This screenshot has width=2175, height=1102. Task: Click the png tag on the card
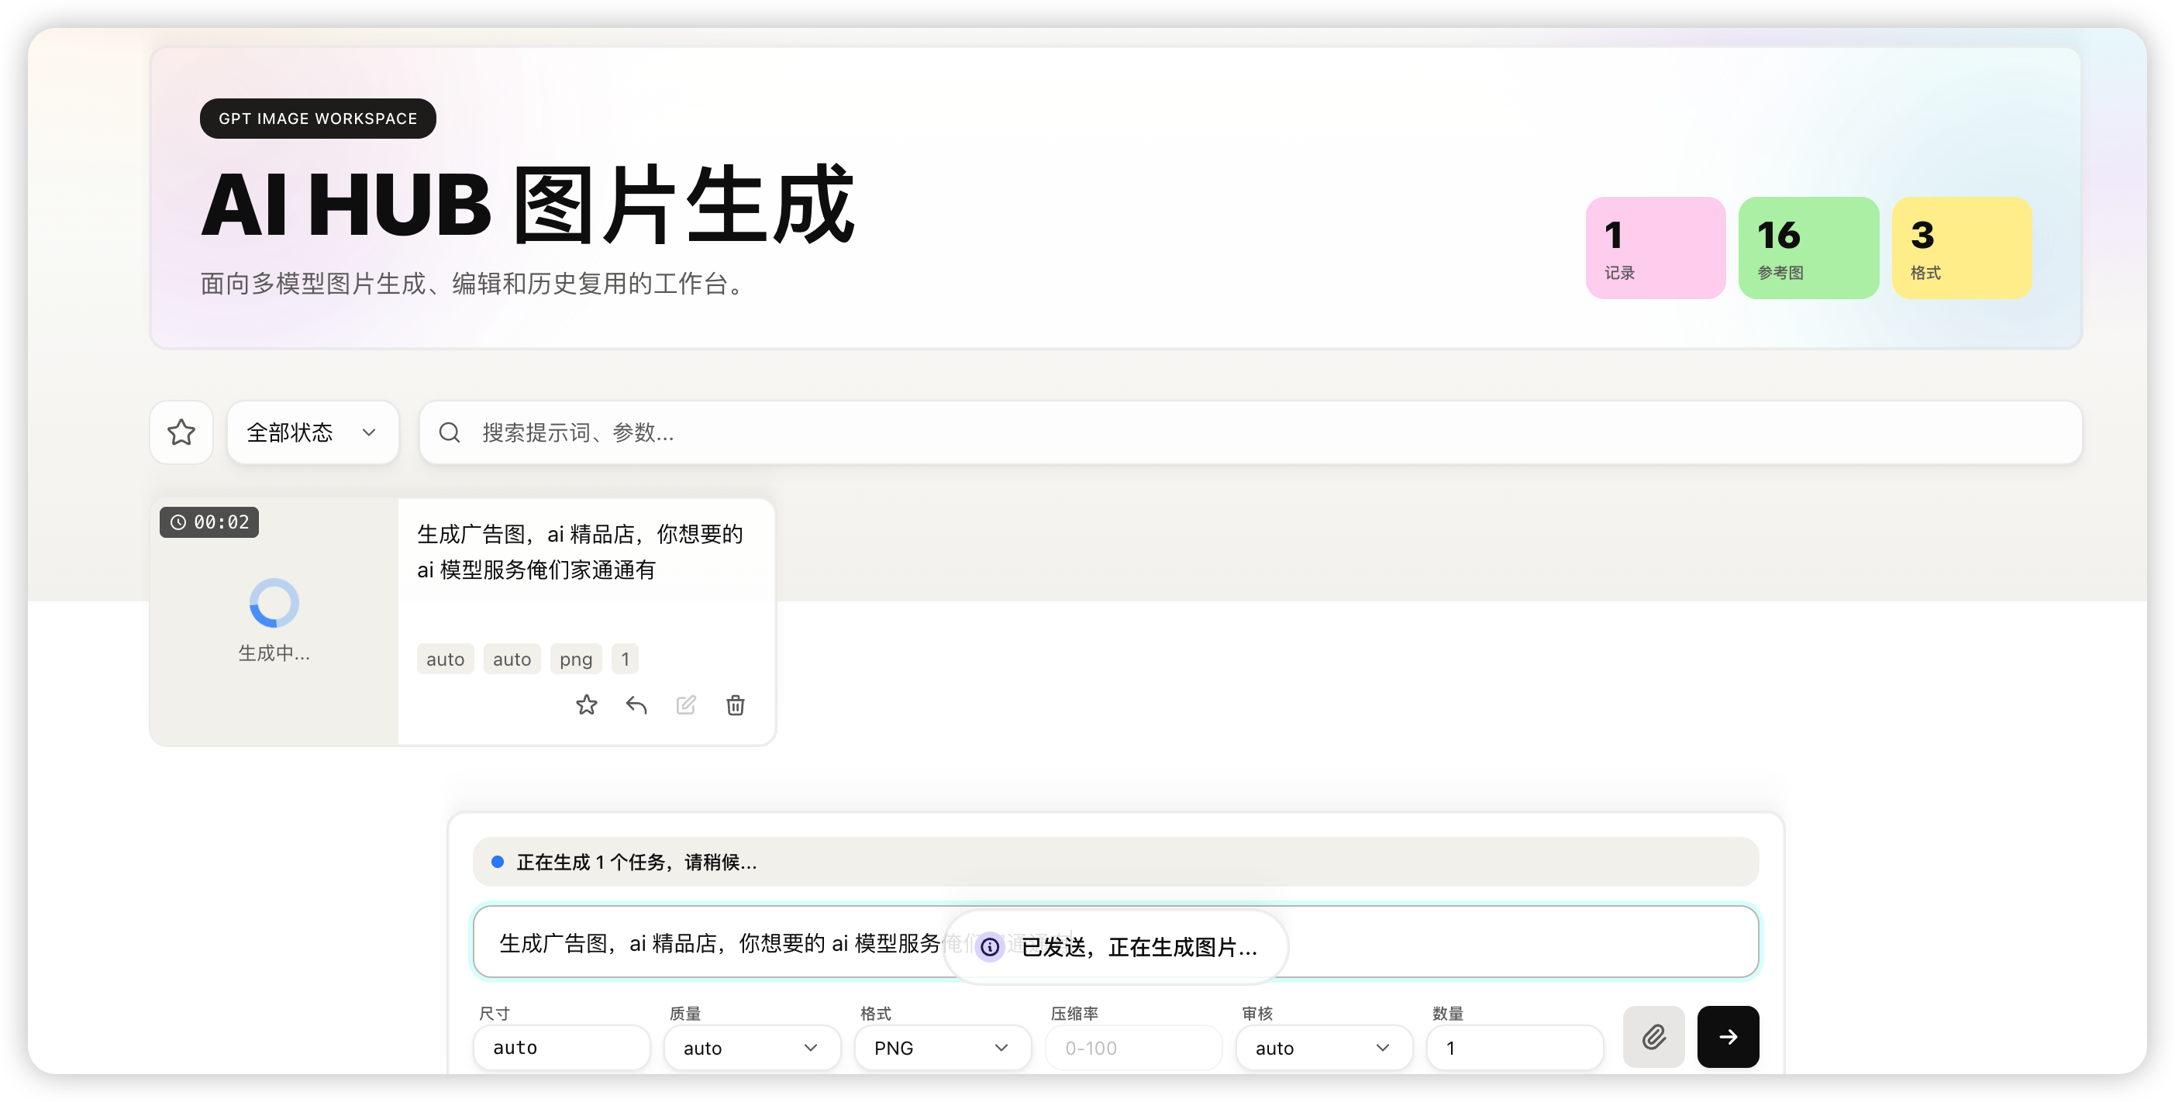tap(576, 659)
